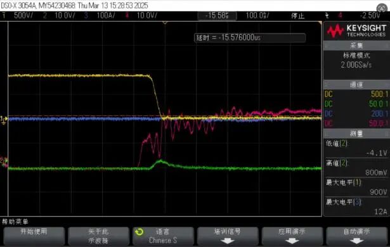Click the trigger time reference triangle marker

point(165,23)
